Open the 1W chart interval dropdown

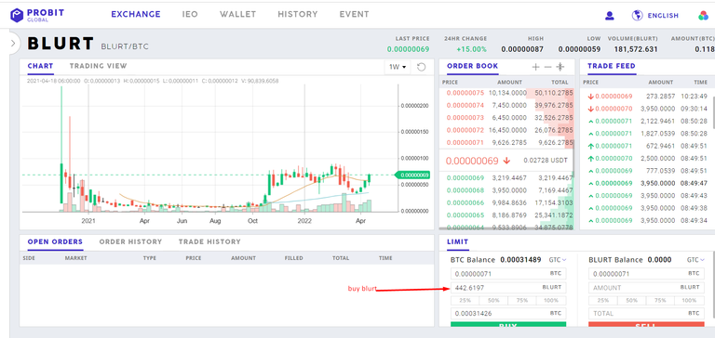click(398, 67)
